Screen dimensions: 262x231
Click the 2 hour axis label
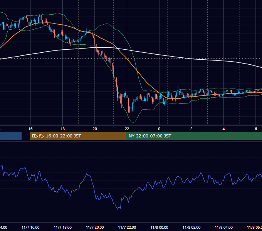coord(191,129)
